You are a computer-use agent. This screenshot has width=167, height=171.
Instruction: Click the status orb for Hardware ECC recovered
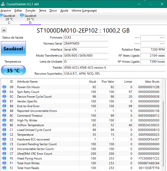click(4, 139)
